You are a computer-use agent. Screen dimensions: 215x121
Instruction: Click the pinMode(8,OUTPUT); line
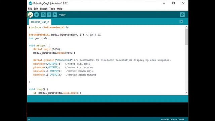(x=62, y=64)
